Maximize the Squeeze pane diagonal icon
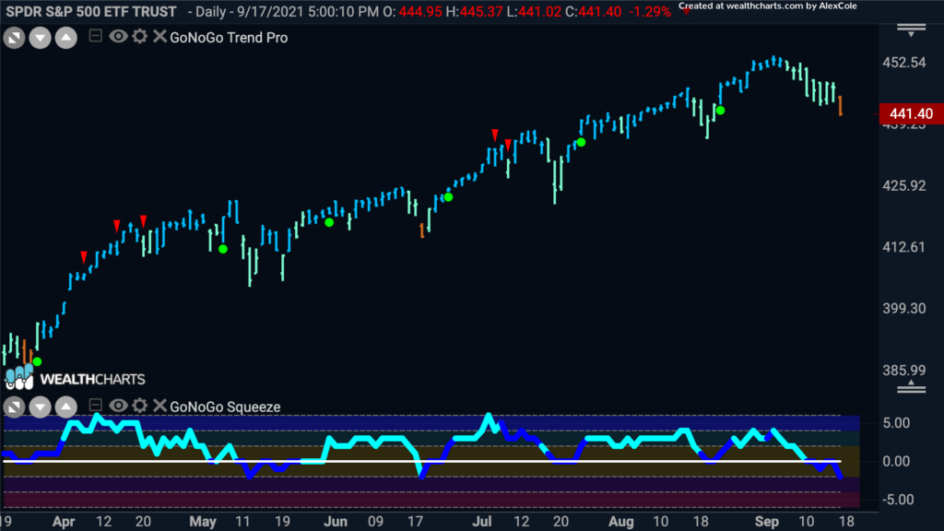Viewport: 944px width, 531px height. click(14, 407)
